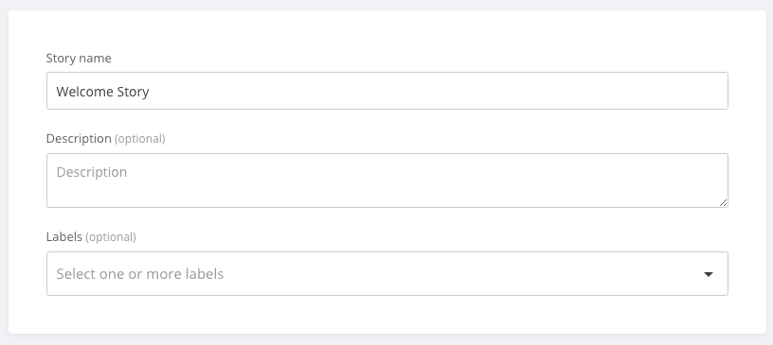Focus the Story name input field

387,91
